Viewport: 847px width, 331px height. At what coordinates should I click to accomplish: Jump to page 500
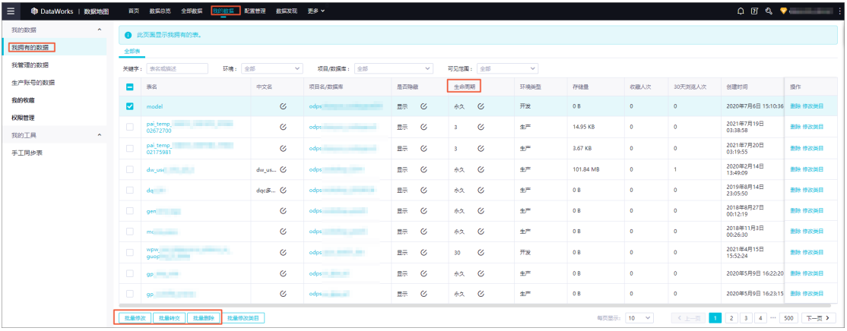coord(790,318)
